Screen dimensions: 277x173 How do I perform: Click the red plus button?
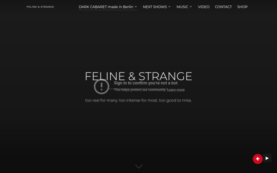258,159
